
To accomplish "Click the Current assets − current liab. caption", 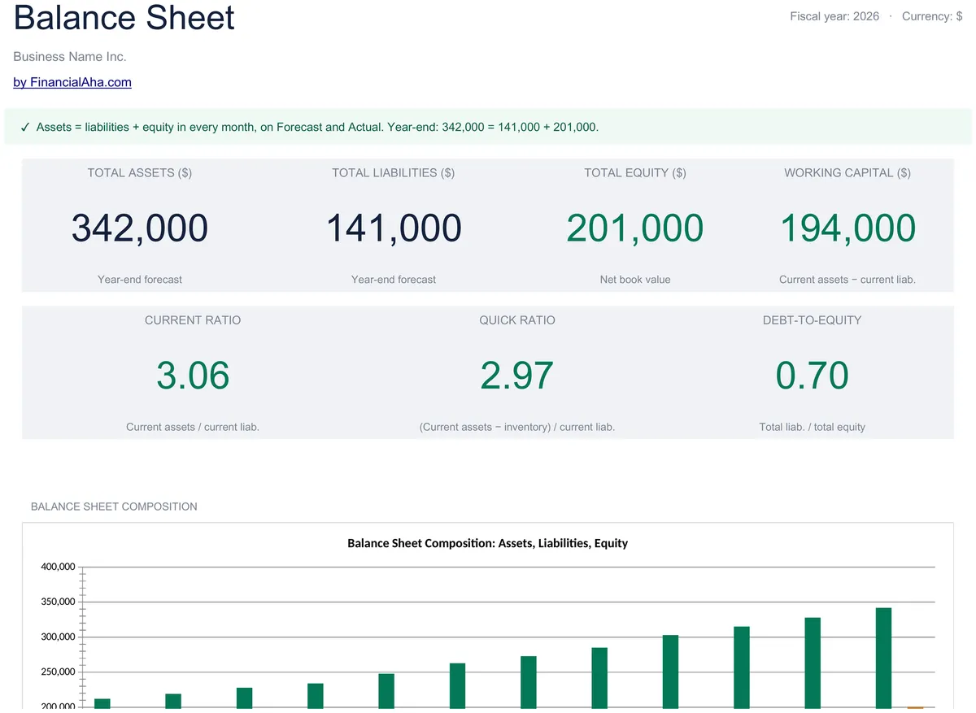I will pyautogui.click(x=847, y=280).
